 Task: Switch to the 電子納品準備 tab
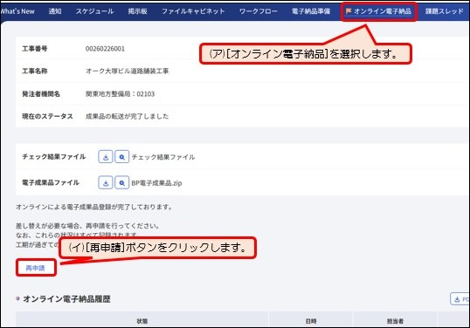tap(311, 11)
